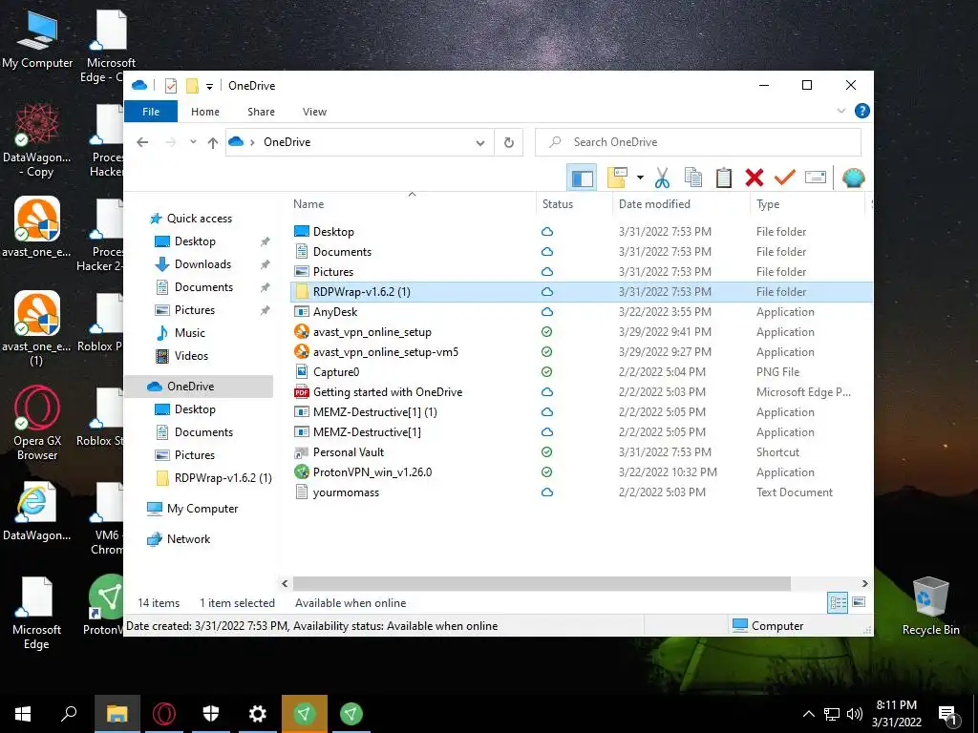Select Quick access in navigation pane

click(x=199, y=219)
